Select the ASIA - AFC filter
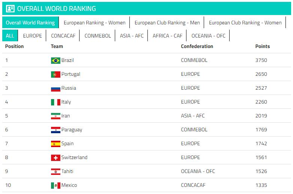 coord(132,36)
